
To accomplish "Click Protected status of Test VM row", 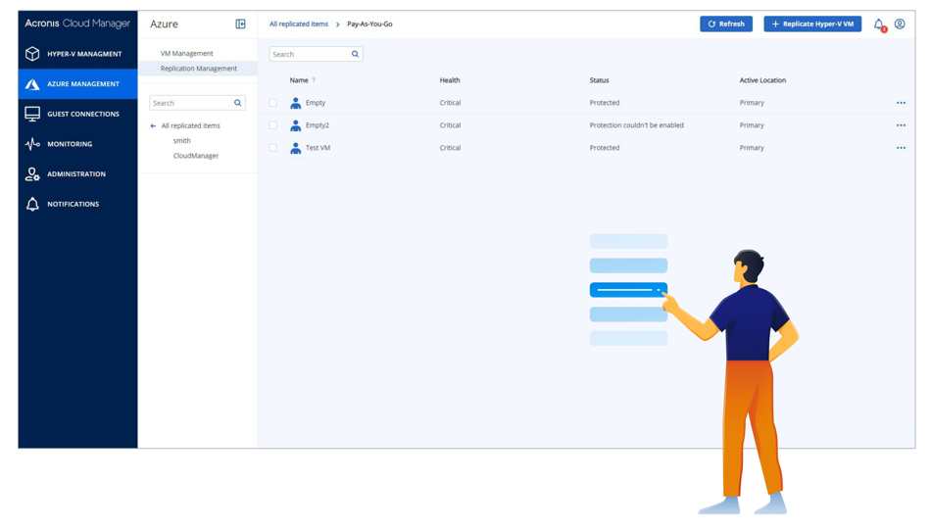I will tap(605, 148).
